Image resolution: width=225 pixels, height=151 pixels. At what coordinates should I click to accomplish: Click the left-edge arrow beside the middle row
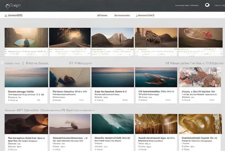(x=2, y=63)
